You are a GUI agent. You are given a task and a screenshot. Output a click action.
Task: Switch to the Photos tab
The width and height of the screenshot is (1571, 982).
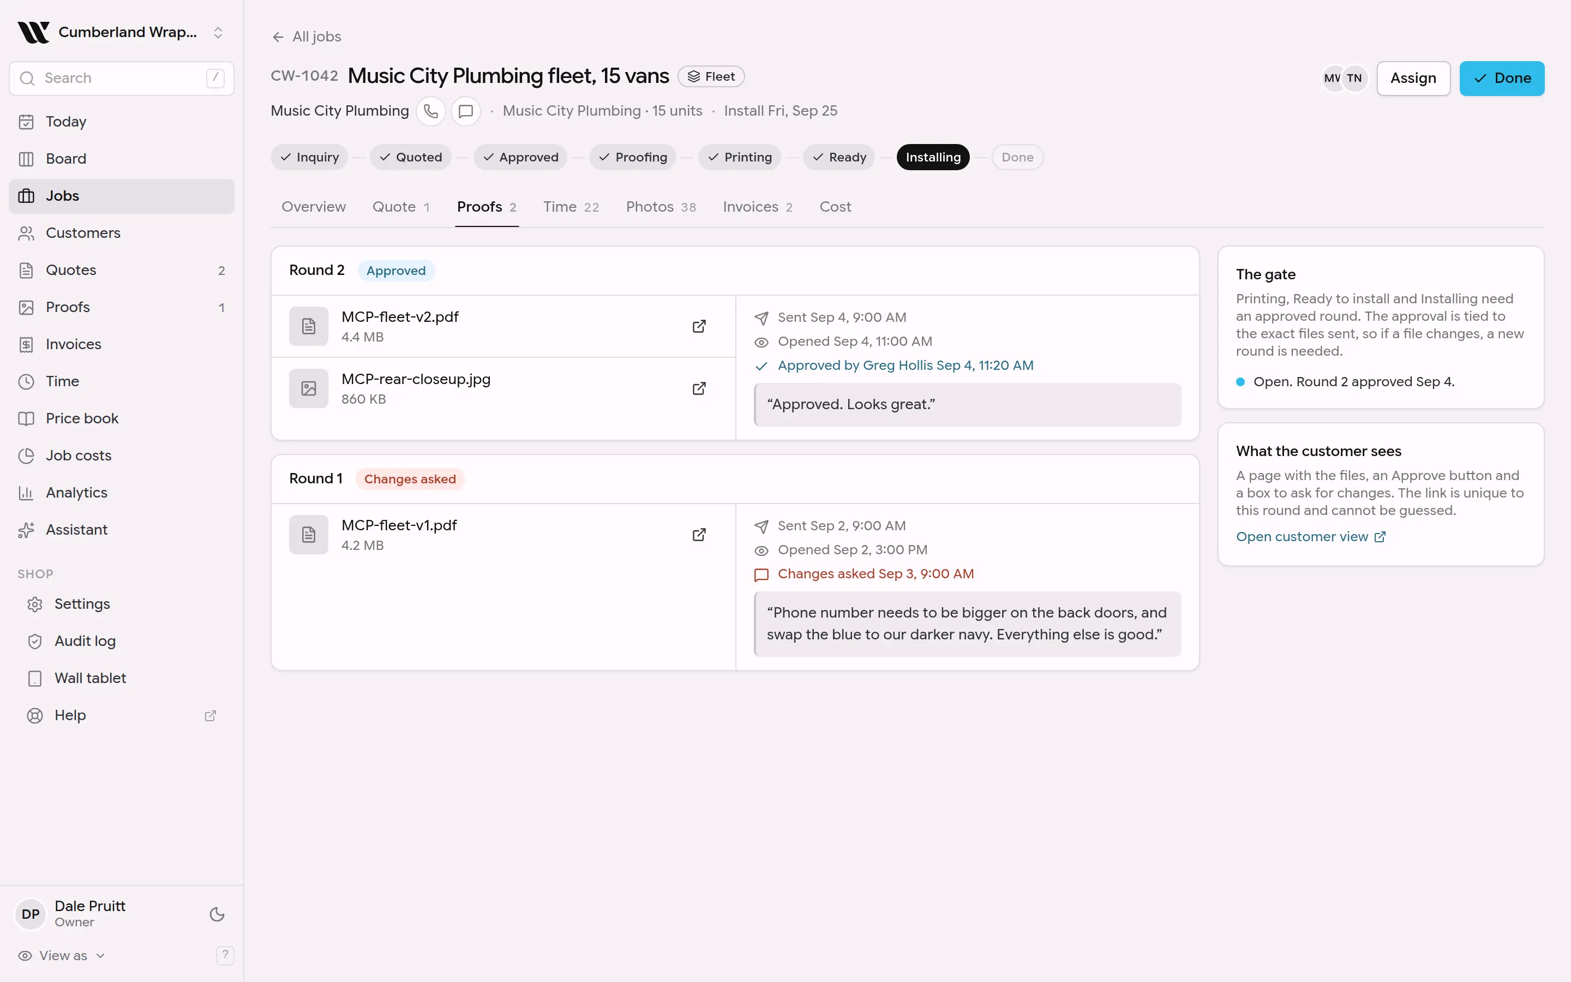[x=660, y=207]
